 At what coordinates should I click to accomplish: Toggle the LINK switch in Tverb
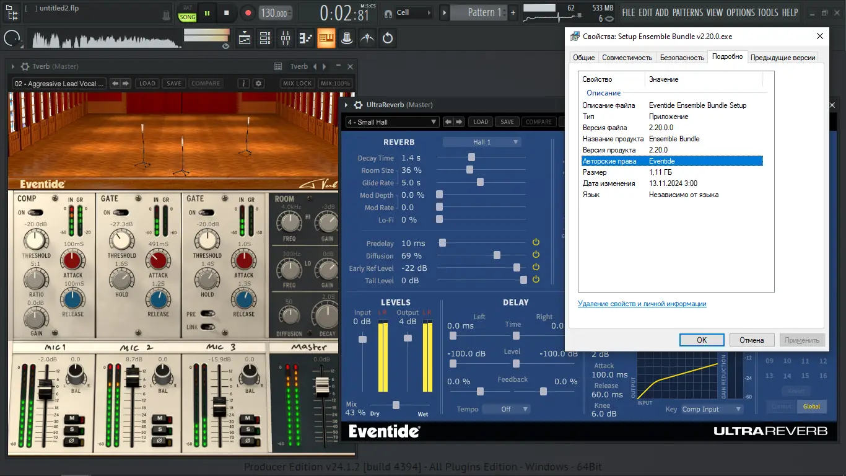[x=207, y=327]
